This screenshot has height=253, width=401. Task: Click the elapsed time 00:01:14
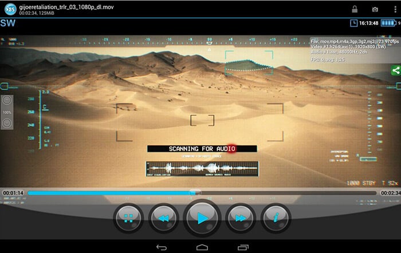13,193
